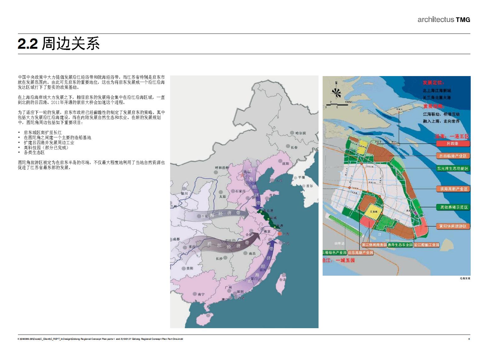Click the city label '连云港'
500x353 pixels.
coord(267,211)
